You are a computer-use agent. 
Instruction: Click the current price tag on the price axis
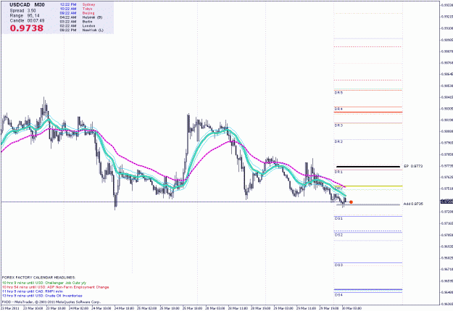[446, 202]
